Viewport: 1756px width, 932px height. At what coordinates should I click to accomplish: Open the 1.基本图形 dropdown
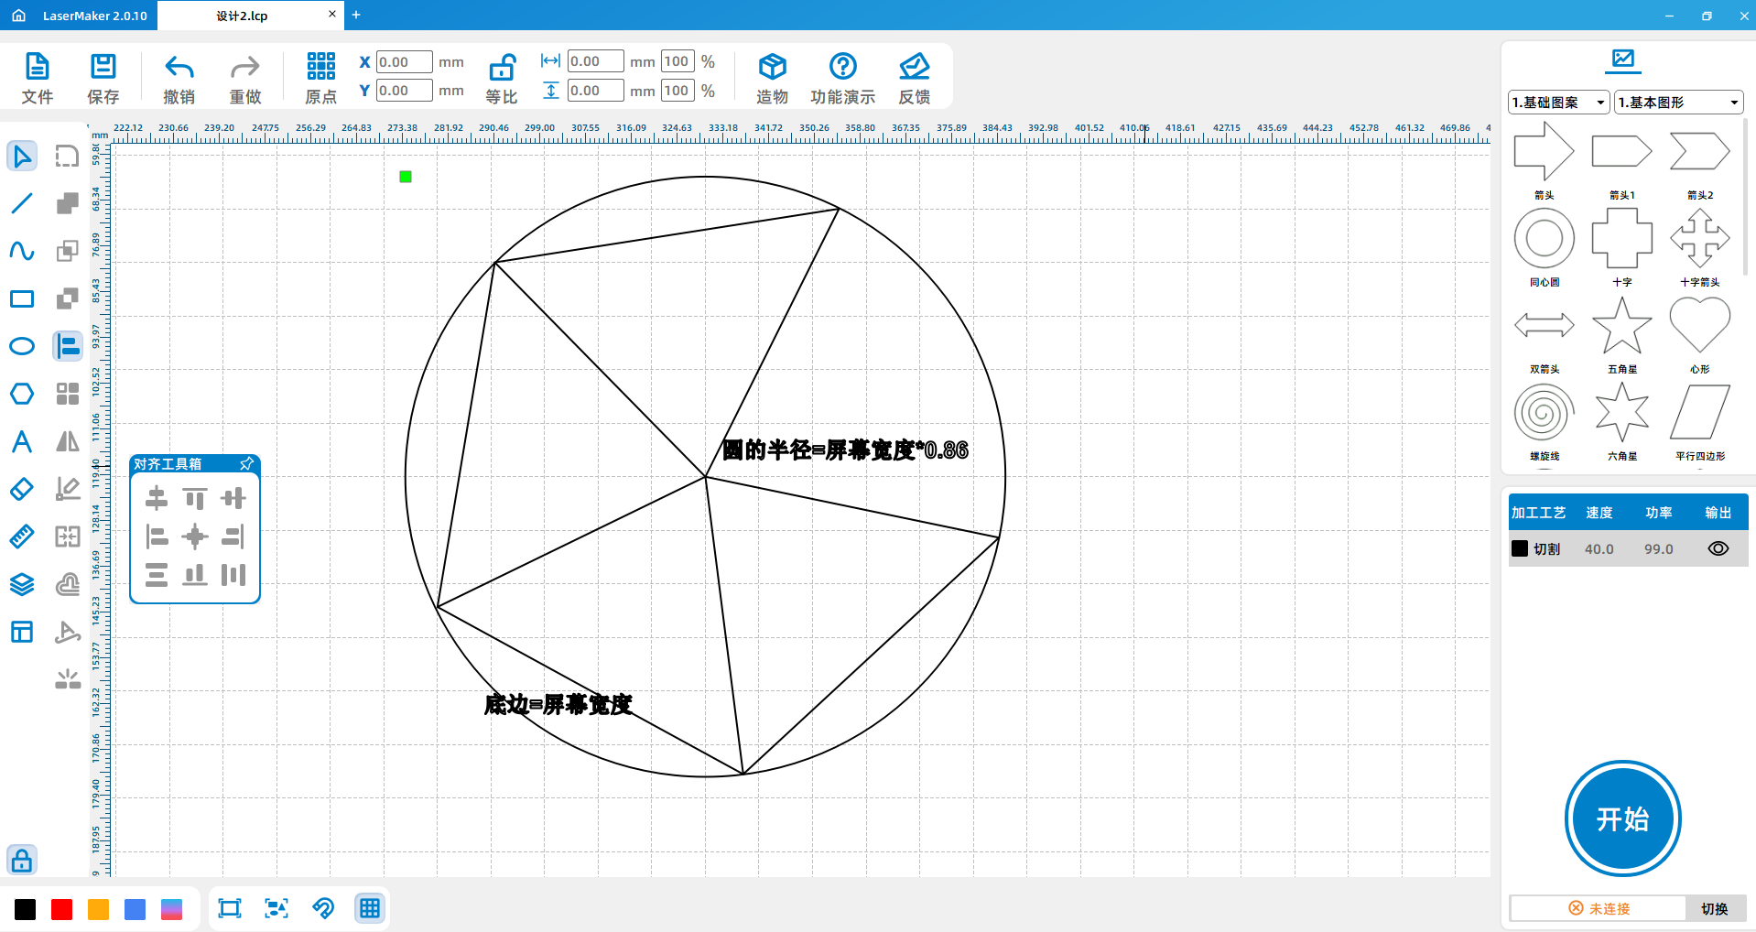click(x=1679, y=103)
